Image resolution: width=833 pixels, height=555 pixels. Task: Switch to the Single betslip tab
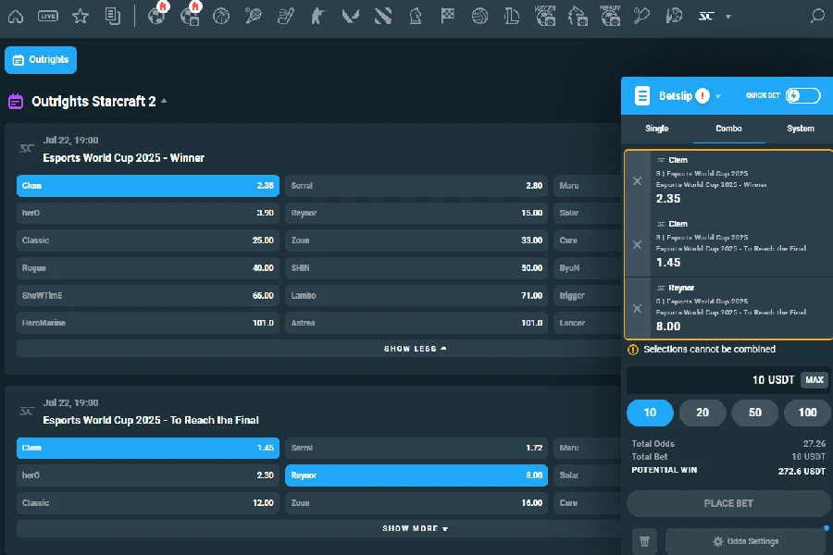coord(656,129)
